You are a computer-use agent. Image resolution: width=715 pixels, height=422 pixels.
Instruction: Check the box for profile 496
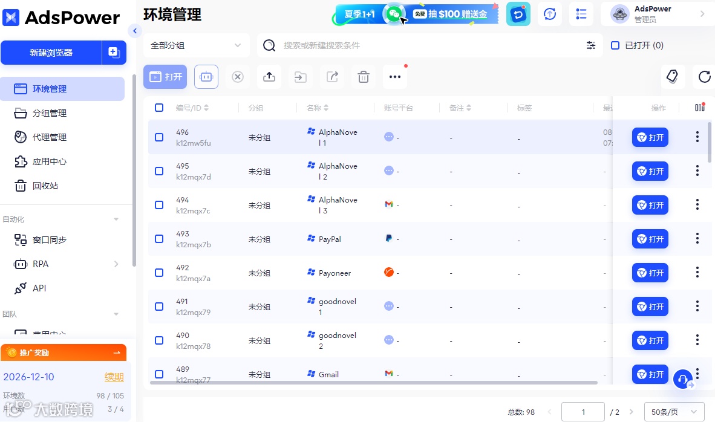pyautogui.click(x=159, y=137)
